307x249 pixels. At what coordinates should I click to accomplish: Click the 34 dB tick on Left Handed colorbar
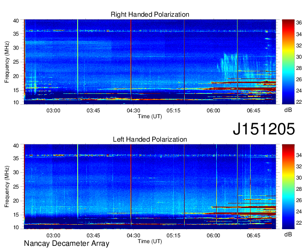pos(299,155)
